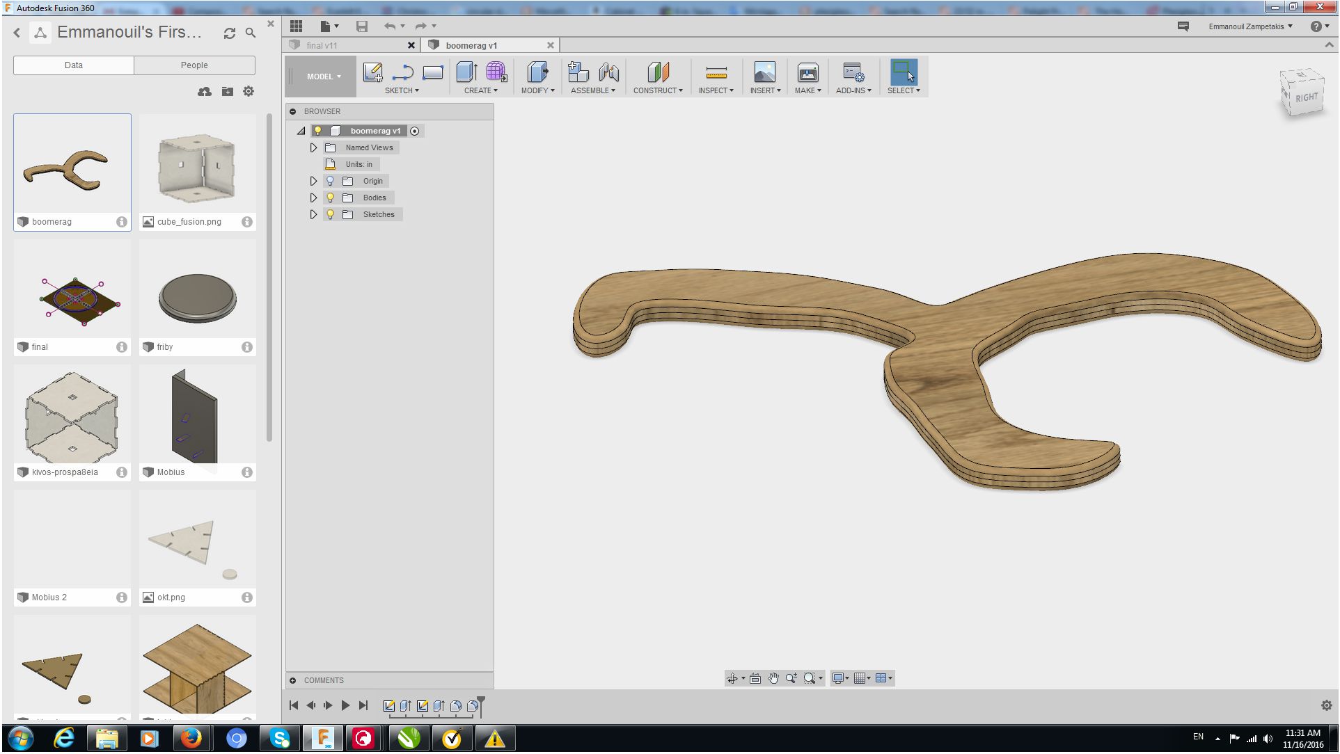Jump to timeline end
Screen dimensions: 1340x754
363,705
